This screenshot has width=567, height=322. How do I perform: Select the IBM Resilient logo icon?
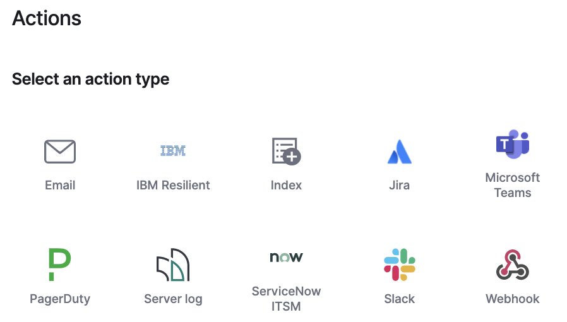point(173,152)
